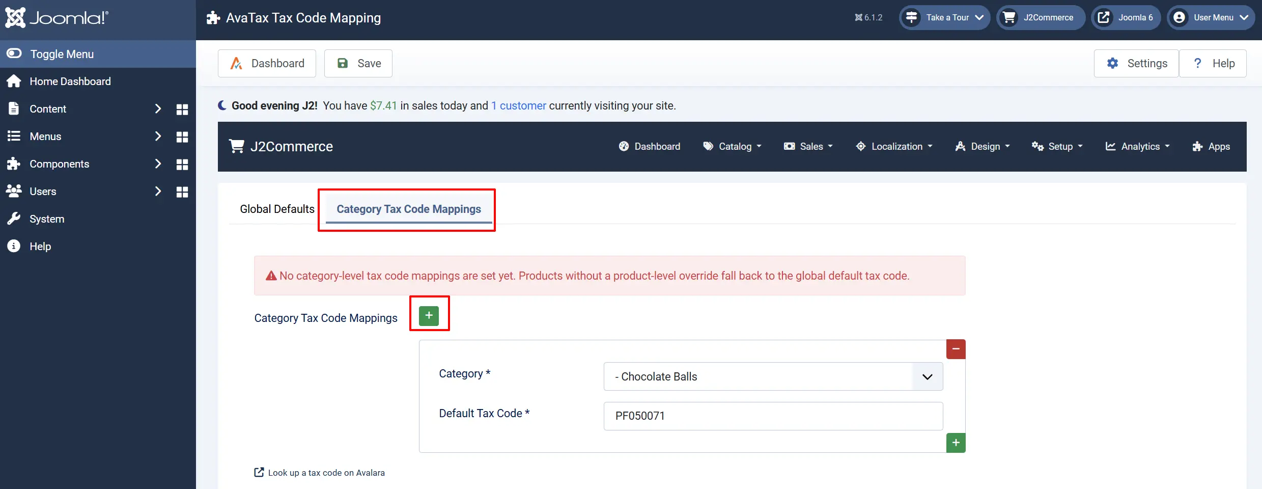Open the Users module grid icon
1262x489 pixels.
click(182, 192)
